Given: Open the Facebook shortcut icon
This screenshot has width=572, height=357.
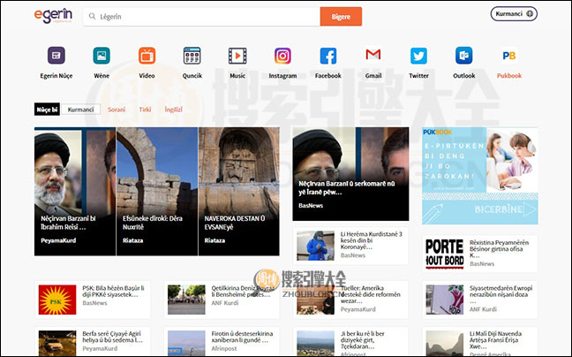Looking at the screenshot, I should [x=327, y=57].
